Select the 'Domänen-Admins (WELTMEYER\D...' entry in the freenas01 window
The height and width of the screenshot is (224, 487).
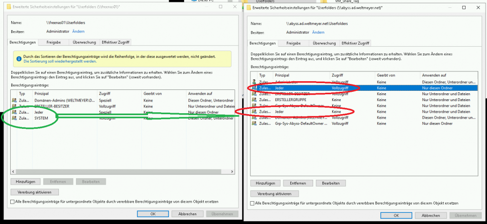pos(123,100)
